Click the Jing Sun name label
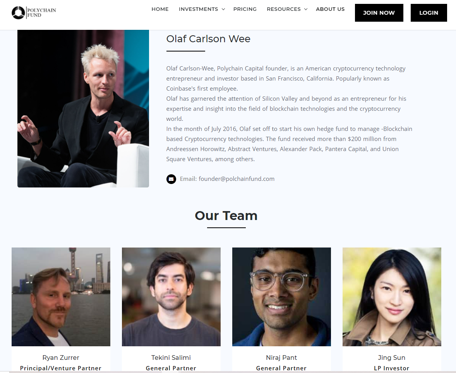Screen dimensions: 456x373 click(391, 358)
